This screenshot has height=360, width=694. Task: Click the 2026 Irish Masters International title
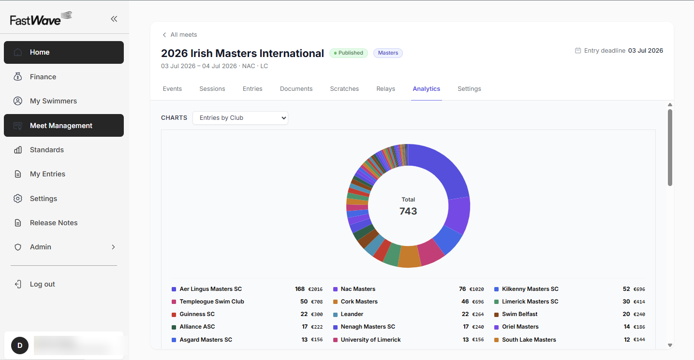[x=242, y=53]
